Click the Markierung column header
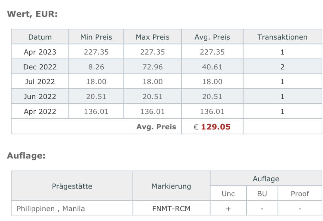Image resolution: width=323 pixels, height=221 pixels. click(171, 186)
